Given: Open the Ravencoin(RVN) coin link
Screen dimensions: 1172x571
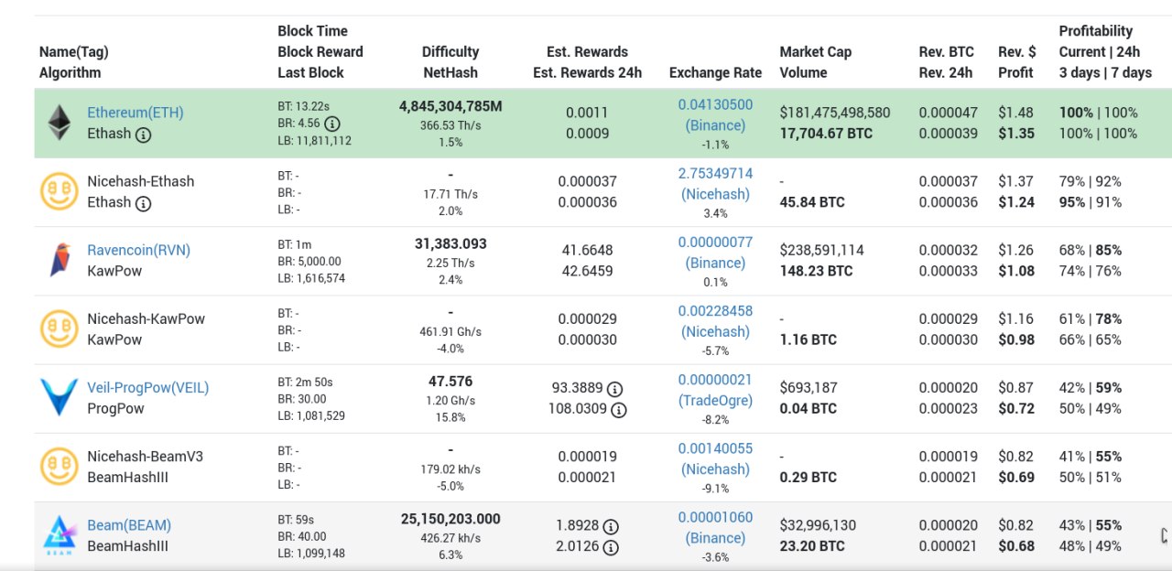Looking at the screenshot, I should pyautogui.click(x=138, y=250).
